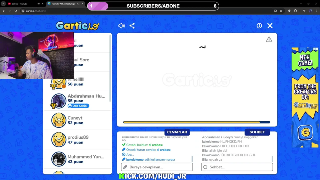
Task: Click 'Abdırahman Hudeyfi cuneyt hoşgeldin' chat message
Action: point(230,137)
